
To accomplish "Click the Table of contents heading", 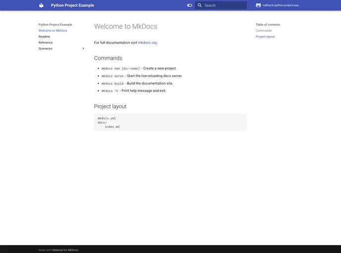I will 268,25.
